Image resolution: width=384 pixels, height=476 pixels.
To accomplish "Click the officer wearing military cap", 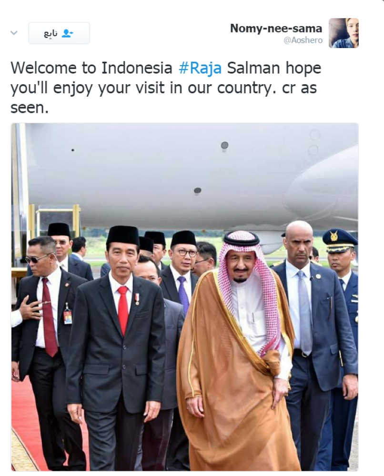I will [x=342, y=288].
